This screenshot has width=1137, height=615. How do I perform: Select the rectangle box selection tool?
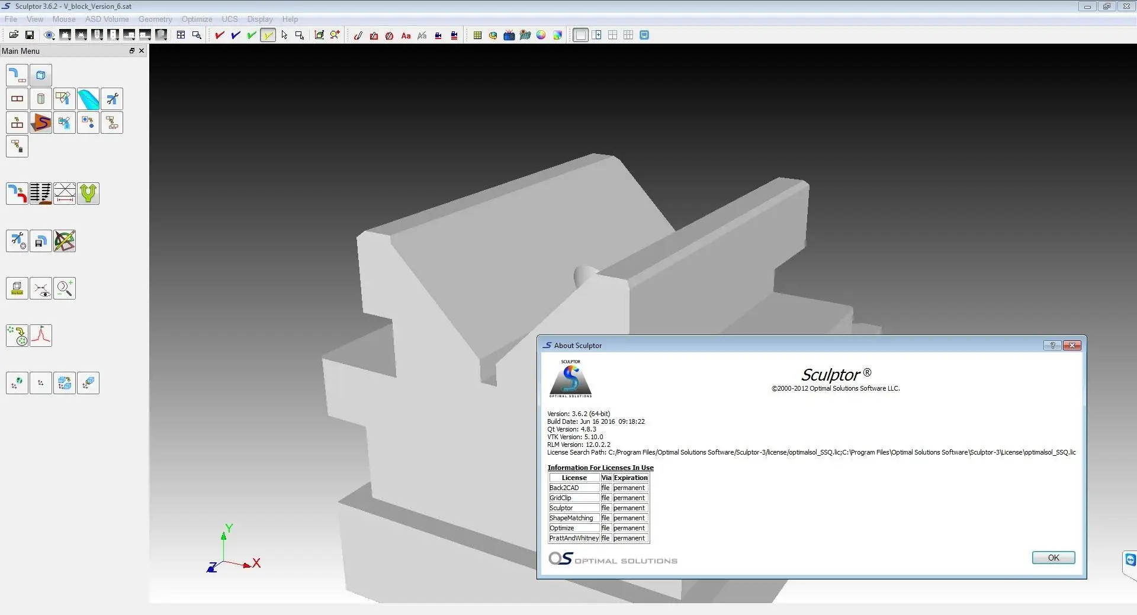(x=300, y=35)
